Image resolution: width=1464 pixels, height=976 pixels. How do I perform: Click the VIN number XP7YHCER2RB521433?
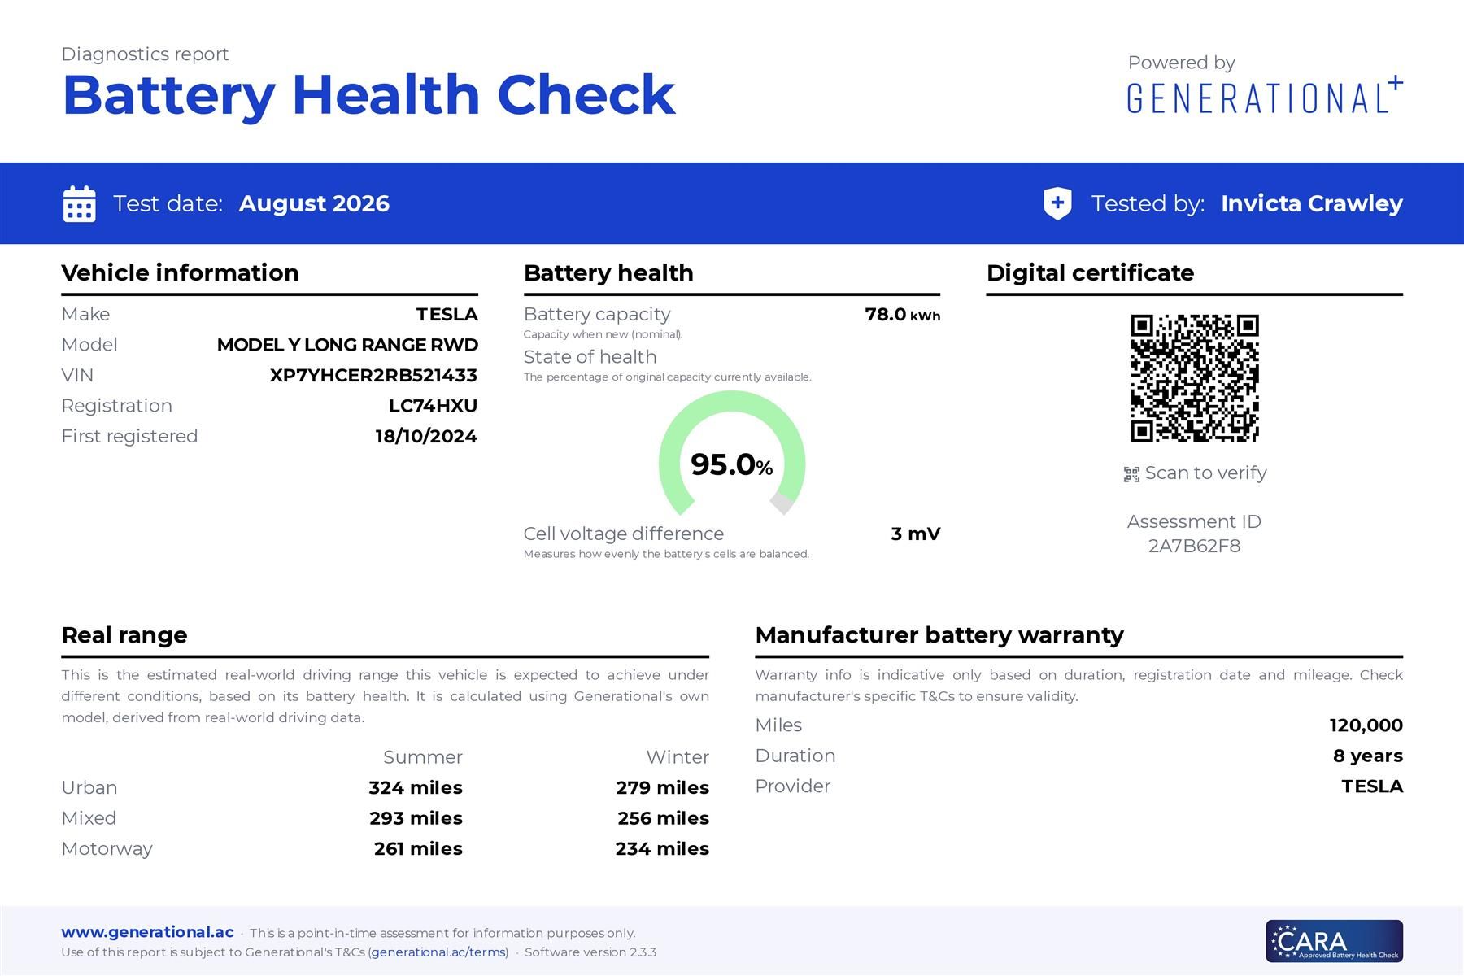pos(373,375)
